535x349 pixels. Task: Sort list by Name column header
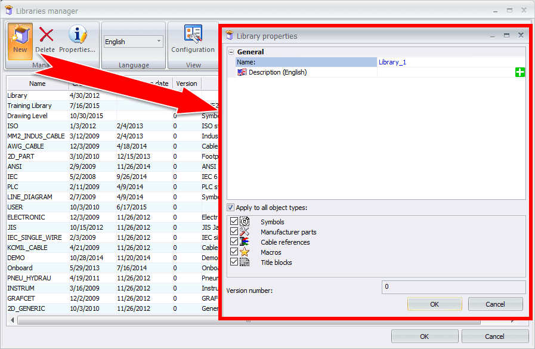tap(37, 84)
